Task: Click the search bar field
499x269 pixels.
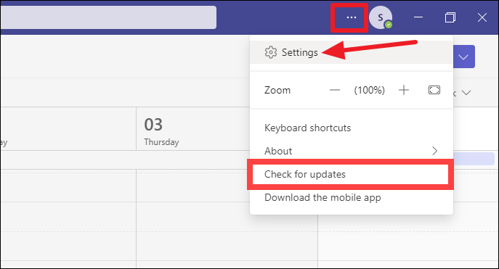Action: [108, 17]
